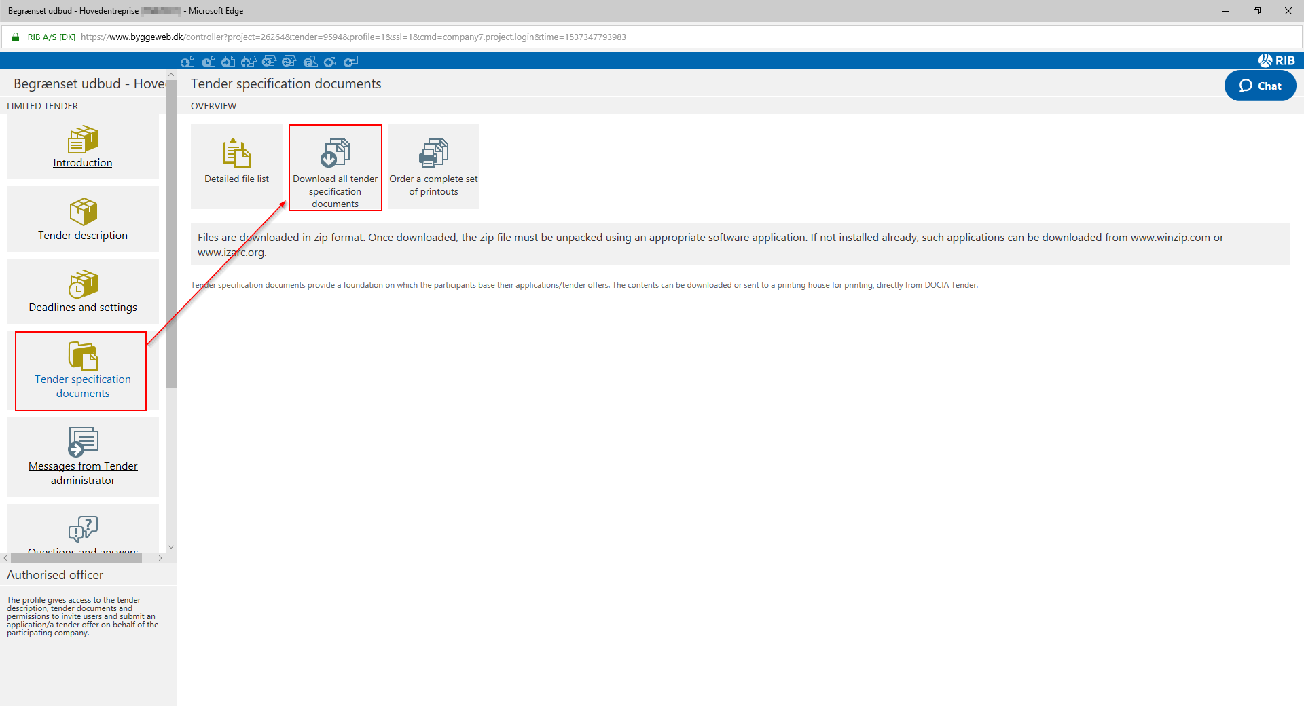Click the forward document arrow toolbar icon
The height and width of the screenshot is (706, 1304).
pyautogui.click(x=229, y=62)
